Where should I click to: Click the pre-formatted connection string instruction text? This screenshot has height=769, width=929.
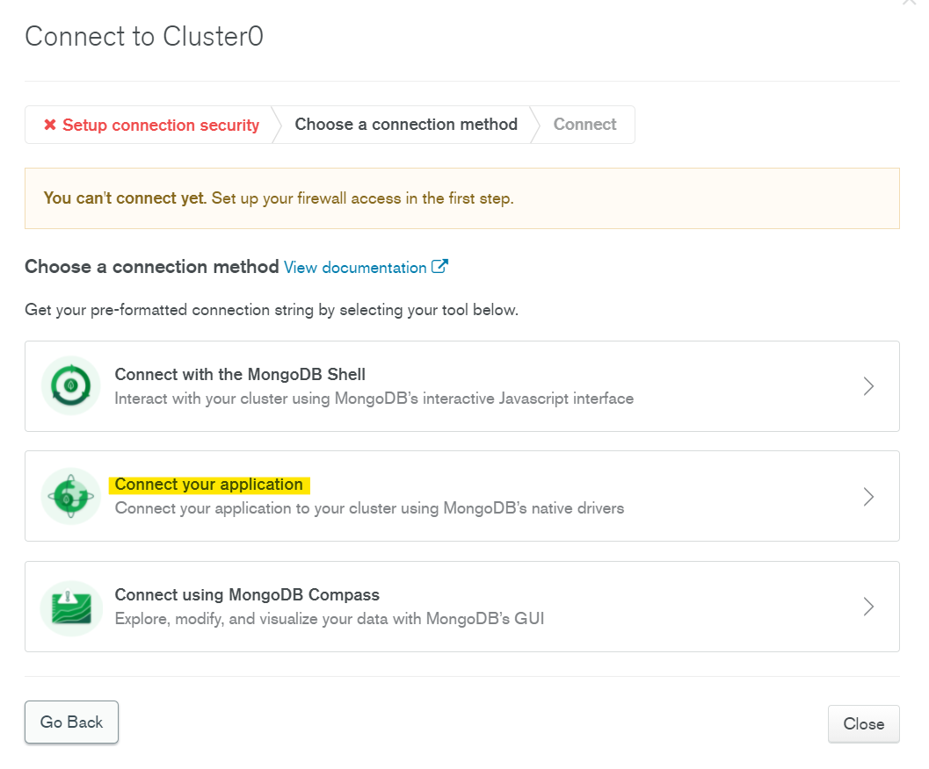[272, 310]
